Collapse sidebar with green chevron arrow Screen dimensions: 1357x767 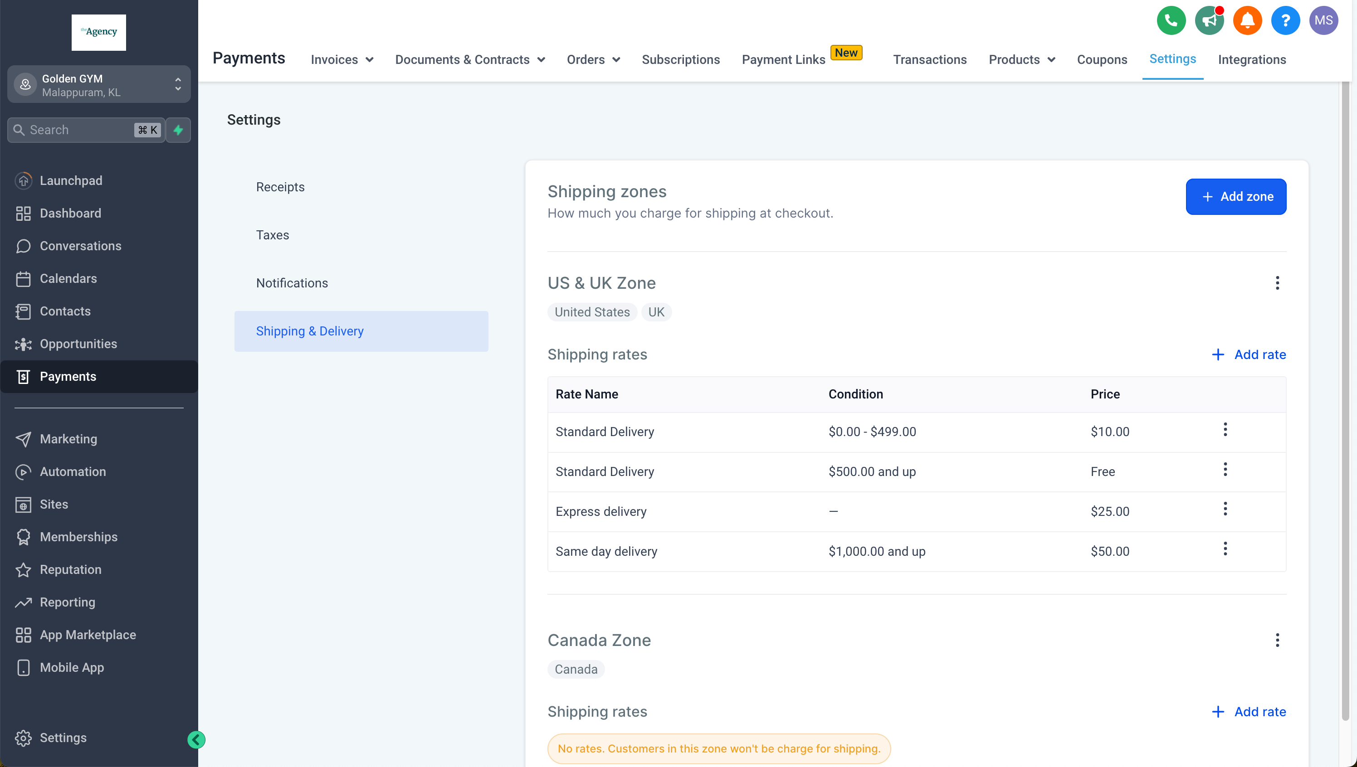(x=196, y=740)
